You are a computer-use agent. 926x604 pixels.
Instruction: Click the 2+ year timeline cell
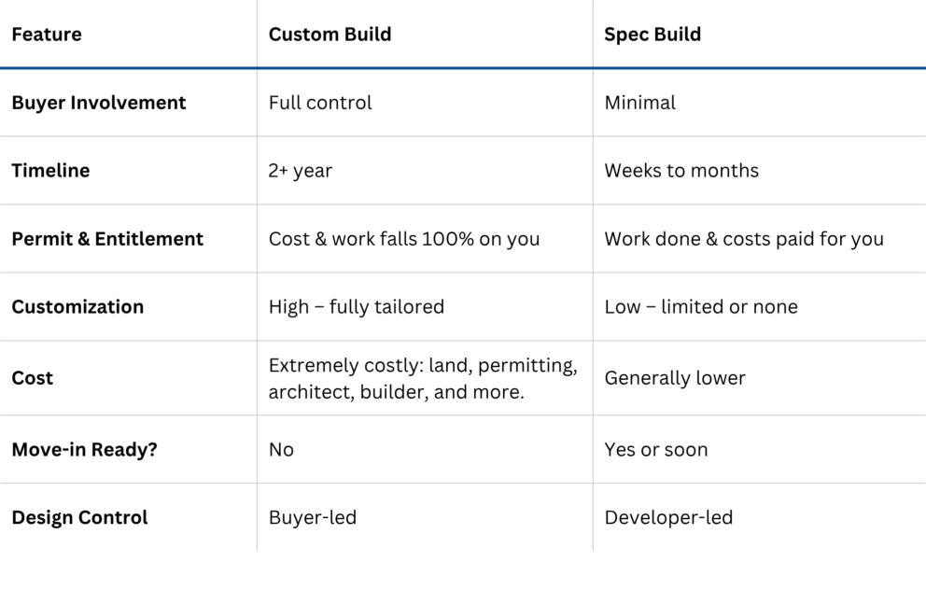point(300,171)
